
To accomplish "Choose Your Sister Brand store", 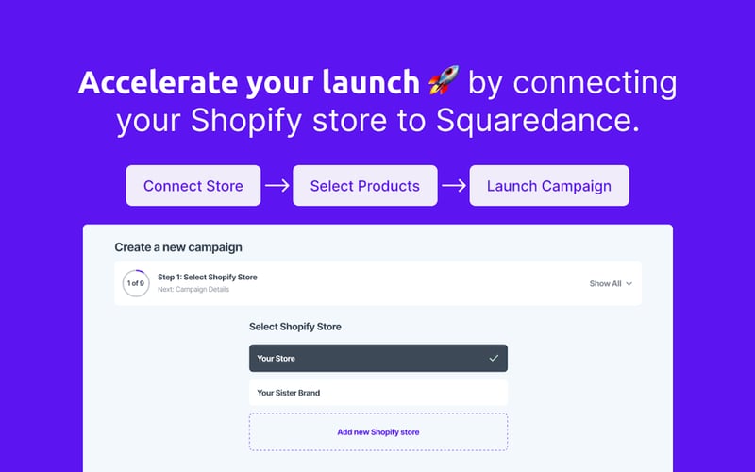I will pos(378,393).
